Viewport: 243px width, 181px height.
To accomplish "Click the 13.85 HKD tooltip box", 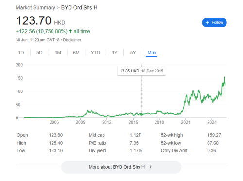I will pyautogui.click(x=141, y=71).
